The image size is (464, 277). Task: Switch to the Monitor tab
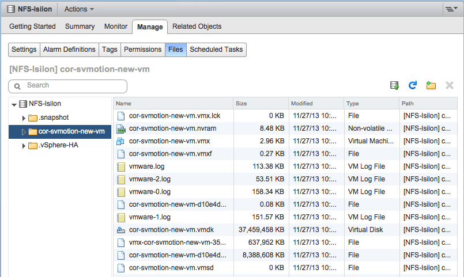[x=116, y=26]
